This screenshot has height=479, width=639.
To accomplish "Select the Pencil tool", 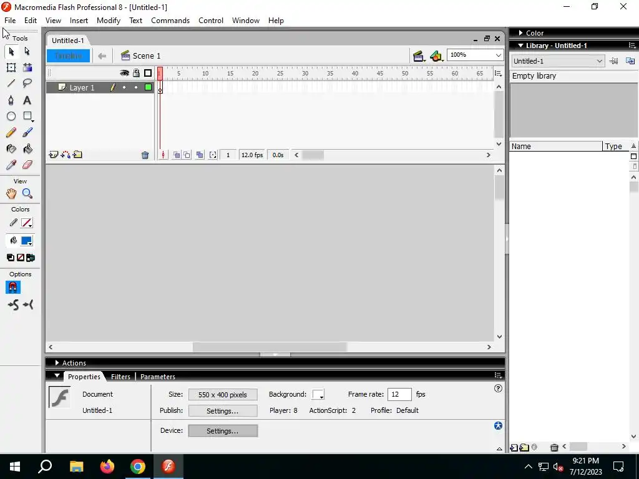I will [x=11, y=133].
